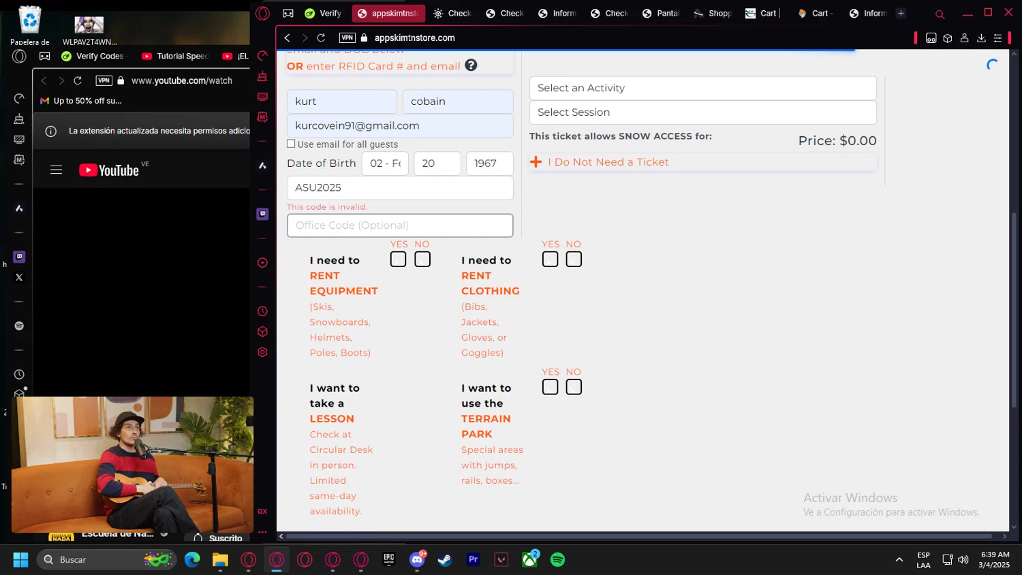Open the profile icon in front Opera toolbar

(x=964, y=38)
